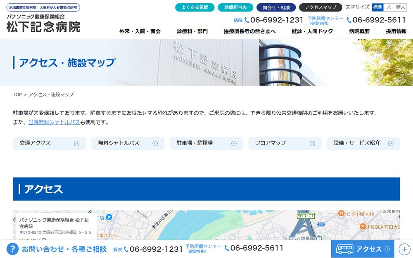Image resolution: width=413 pixels, height=258 pixels.
Task: Click the PISOLA restaurant pin on map
Action: (x=363, y=227)
